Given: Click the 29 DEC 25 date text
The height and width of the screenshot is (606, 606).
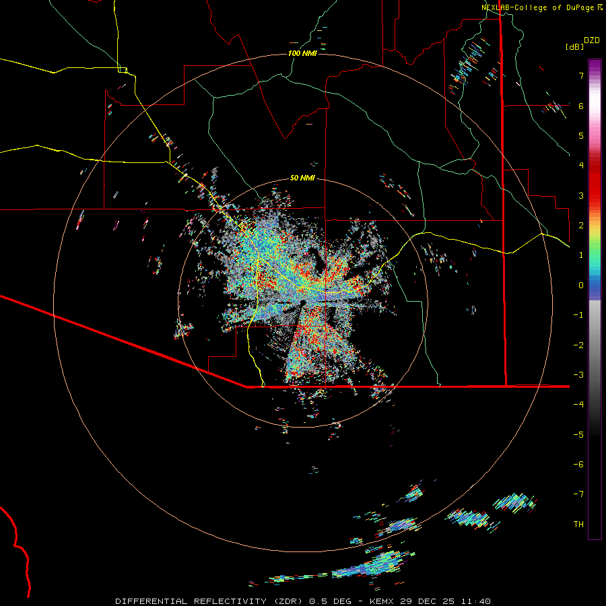Looking at the screenshot, I should [x=427, y=601].
